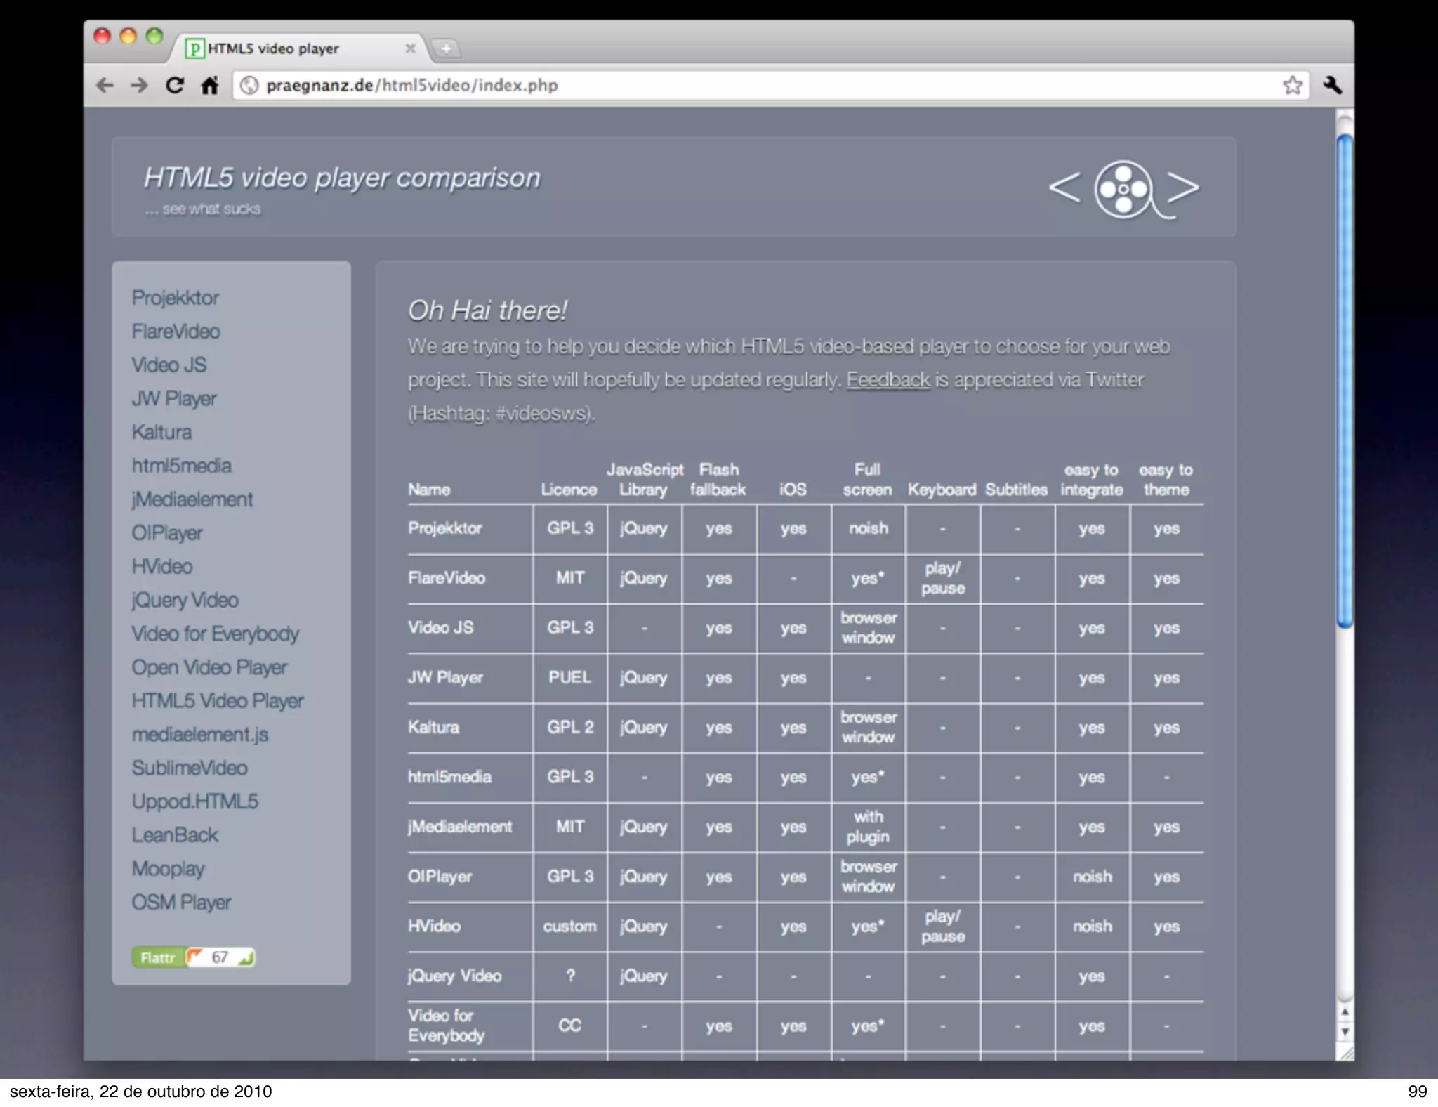Open Projekktor in the sidebar
1438x1107 pixels.
[x=176, y=298]
